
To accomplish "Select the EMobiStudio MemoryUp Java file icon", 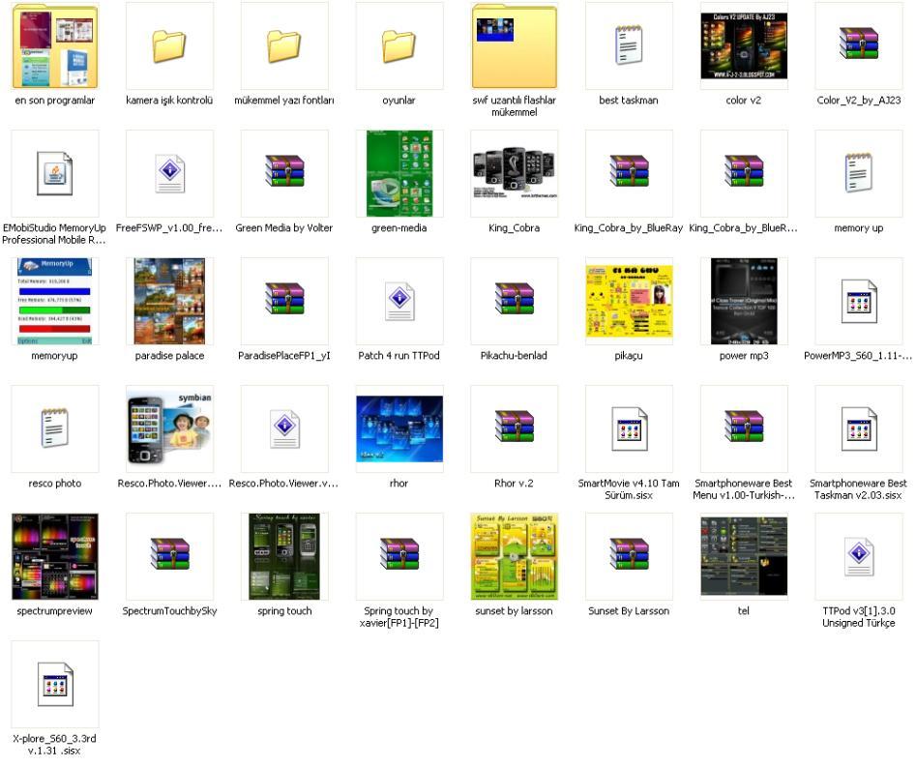I will coord(55,173).
